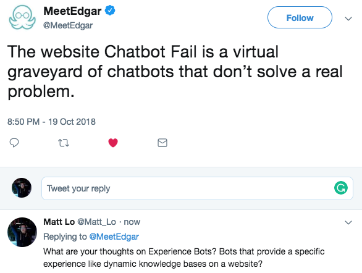Click the @Matt_Lo handle
Image resolution: width=362 pixels, height=273 pixels.
click(x=96, y=222)
